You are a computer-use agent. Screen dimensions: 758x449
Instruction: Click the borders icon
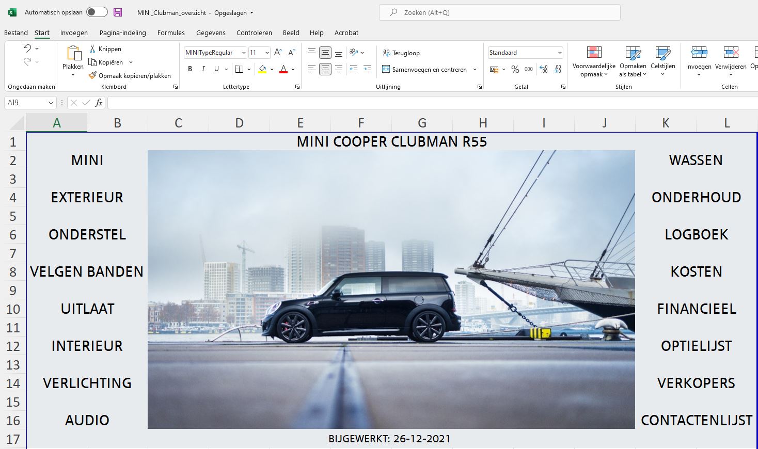click(239, 69)
